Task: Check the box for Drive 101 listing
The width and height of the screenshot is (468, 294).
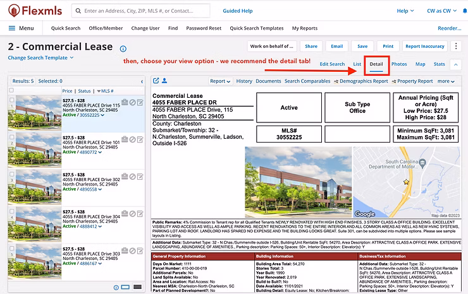Action: 11,138
